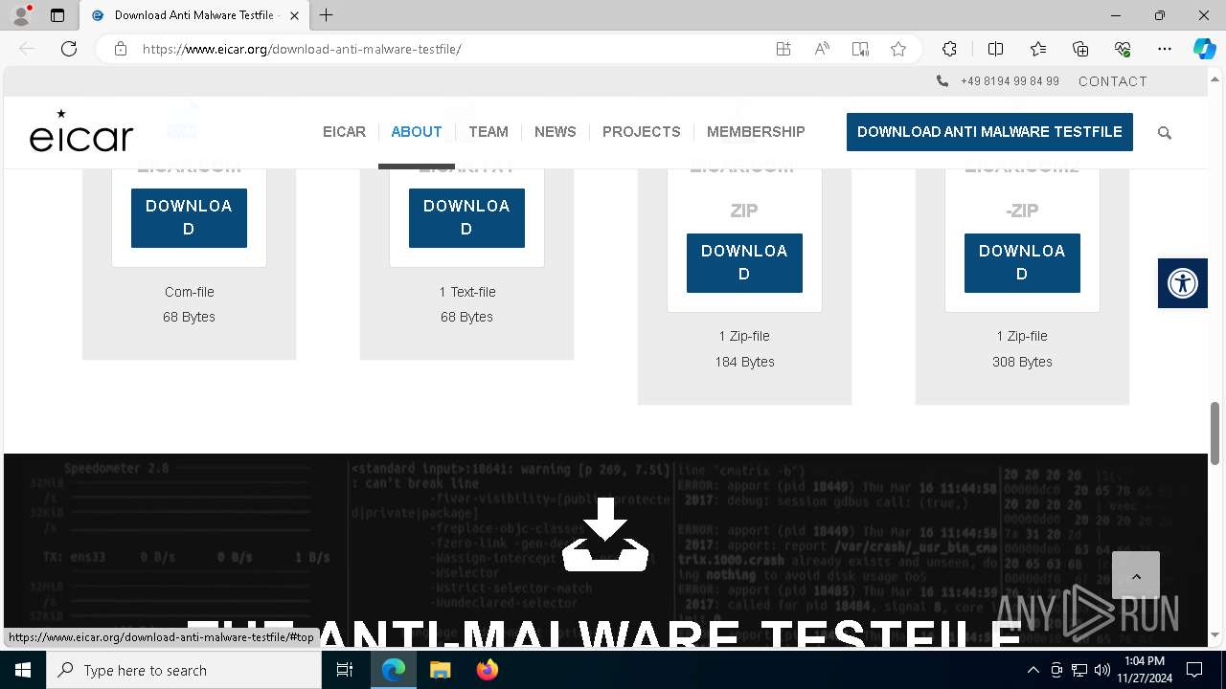Viewport: 1226px width, 689px height.
Task: Open the TEAM menu item
Action: tap(488, 132)
